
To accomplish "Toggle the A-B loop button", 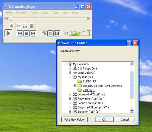I will (25, 26).
